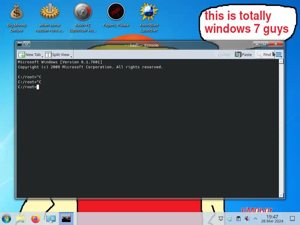Open the Konsole window menu icon in title bar
The width and height of the screenshot is (300, 225).
click(x=20, y=44)
